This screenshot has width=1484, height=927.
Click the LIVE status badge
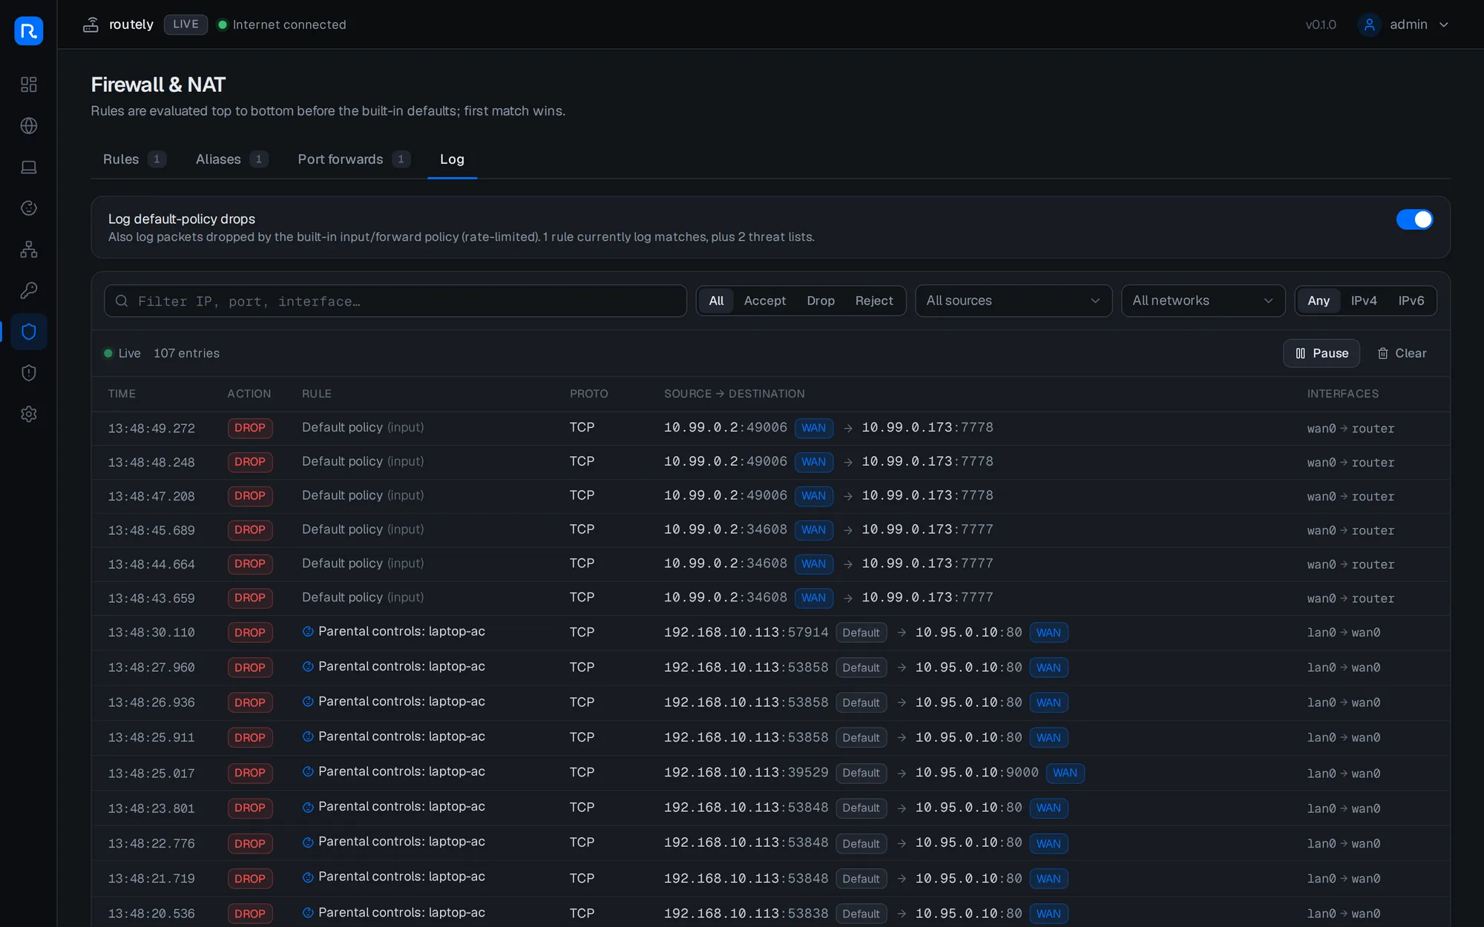click(185, 24)
